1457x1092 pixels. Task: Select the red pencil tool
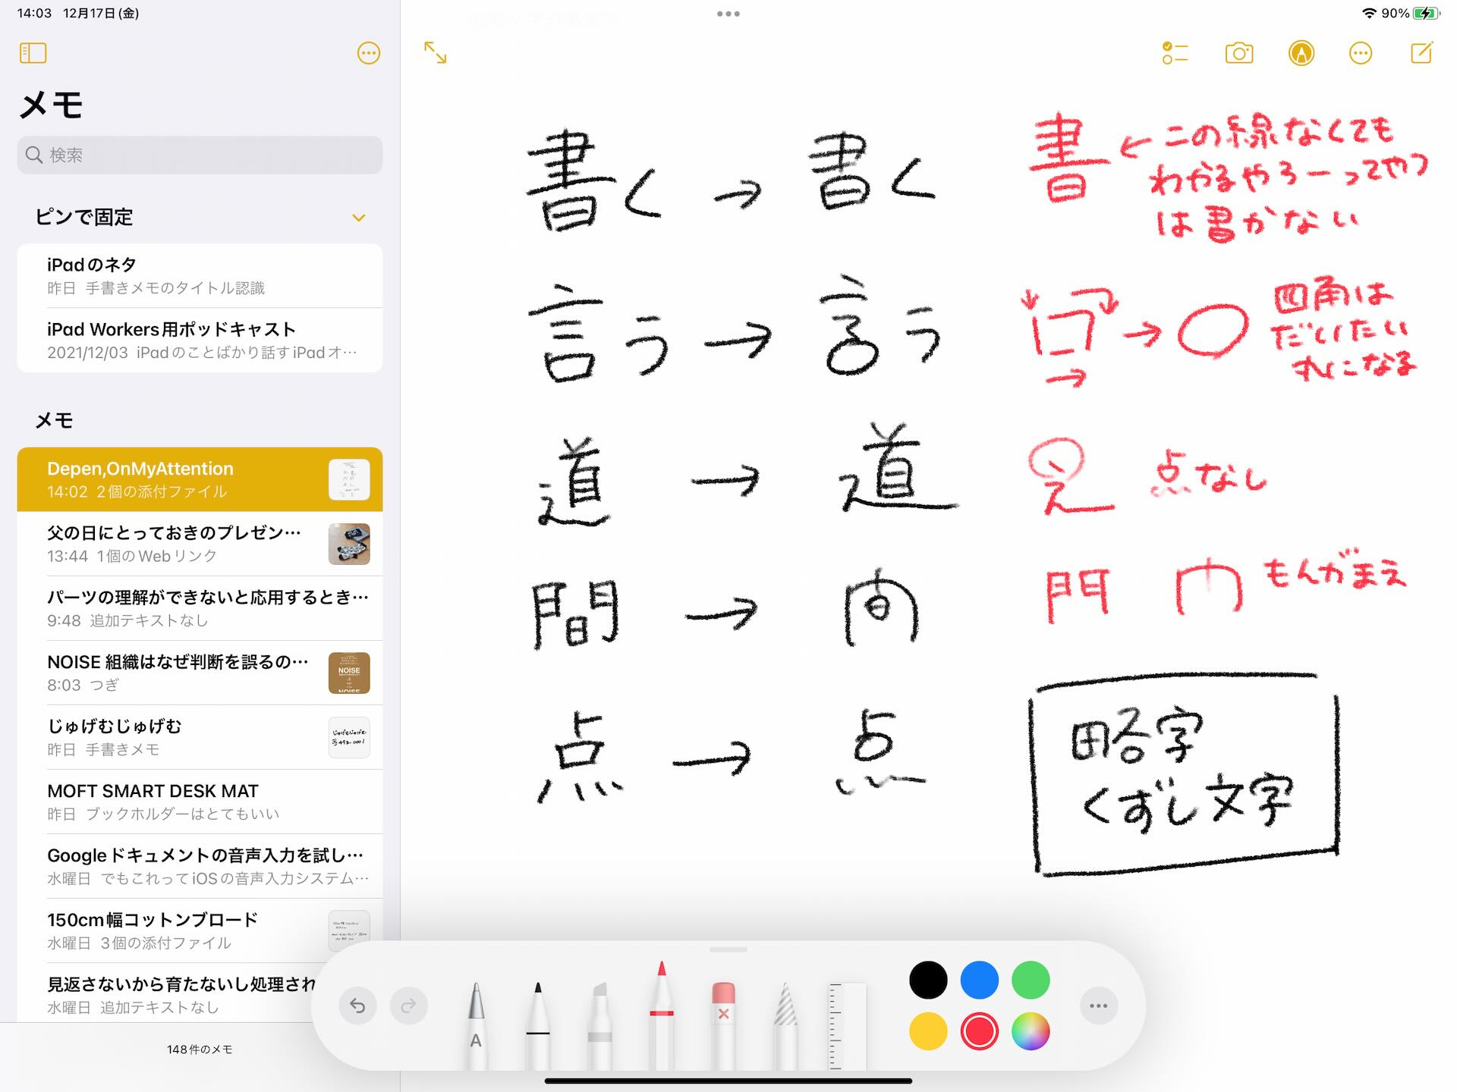662,1015
